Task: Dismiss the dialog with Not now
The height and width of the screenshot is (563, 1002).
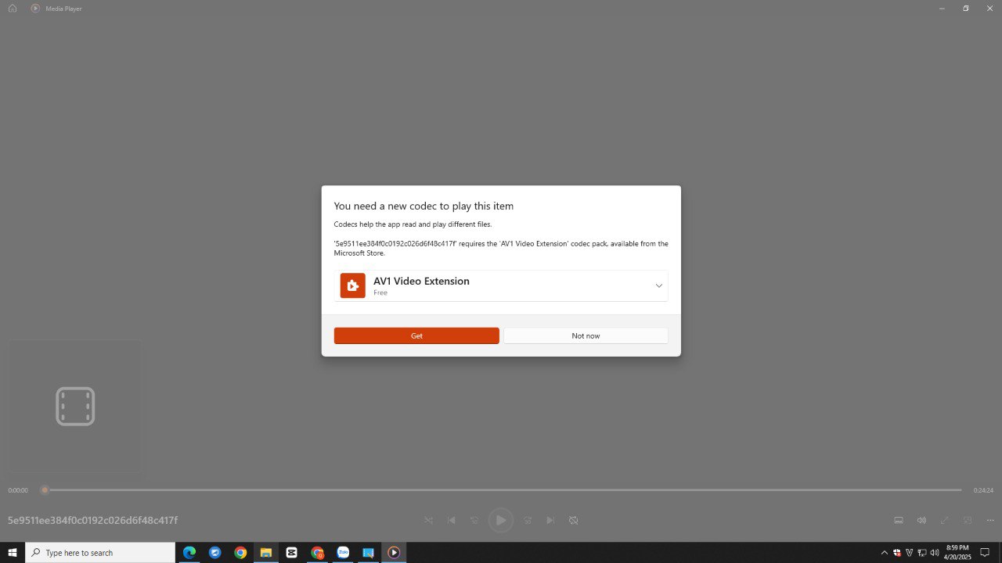Action: [x=586, y=335]
